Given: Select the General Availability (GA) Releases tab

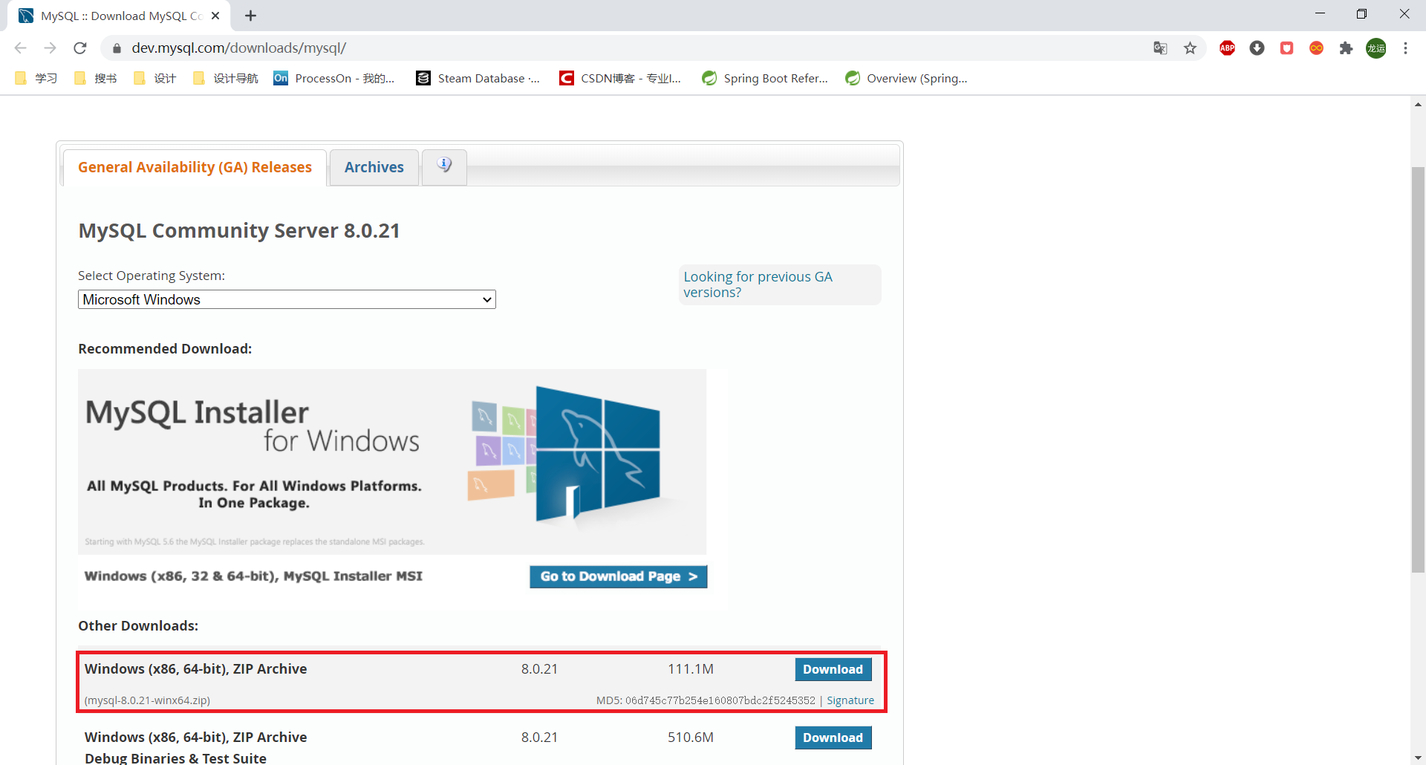Looking at the screenshot, I should 195,167.
